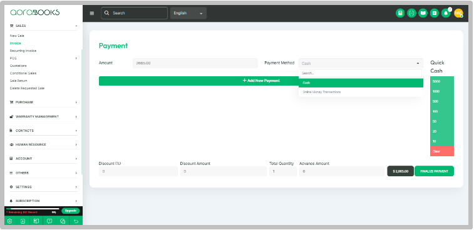Open the settings gear in bottom bar
This screenshot has height=230, width=474.
coord(9,221)
